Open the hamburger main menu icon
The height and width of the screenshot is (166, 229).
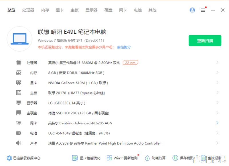[x=203, y=10]
